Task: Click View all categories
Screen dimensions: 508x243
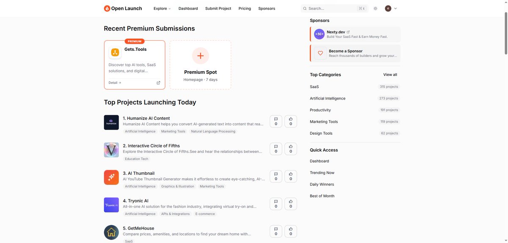Action: [390, 75]
